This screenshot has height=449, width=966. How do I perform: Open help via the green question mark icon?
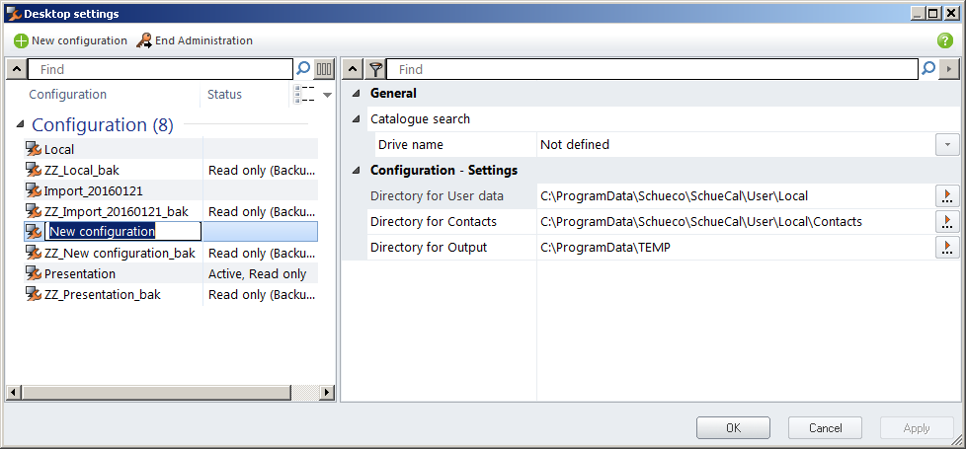coord(944,40)
